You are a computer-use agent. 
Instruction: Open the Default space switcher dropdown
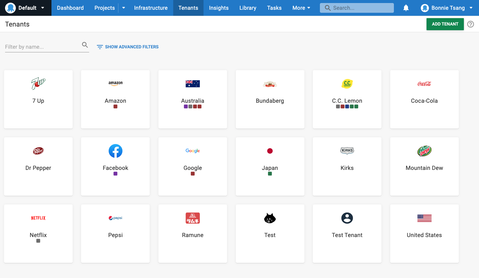pos(26,8)
